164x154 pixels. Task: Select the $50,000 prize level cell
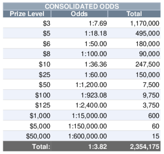(x=27, y=136)
